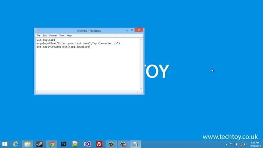Open the green picture app on the taskbar

pyautogui.click(x=75, y=144)
